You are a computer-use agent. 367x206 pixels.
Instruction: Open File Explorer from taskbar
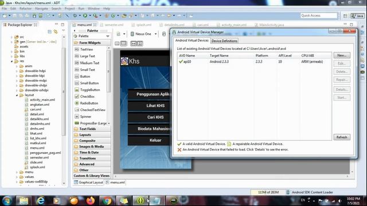(x=24, y=201)
